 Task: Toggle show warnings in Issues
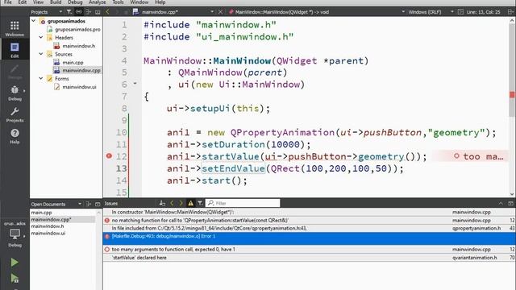tap(190, 203)
